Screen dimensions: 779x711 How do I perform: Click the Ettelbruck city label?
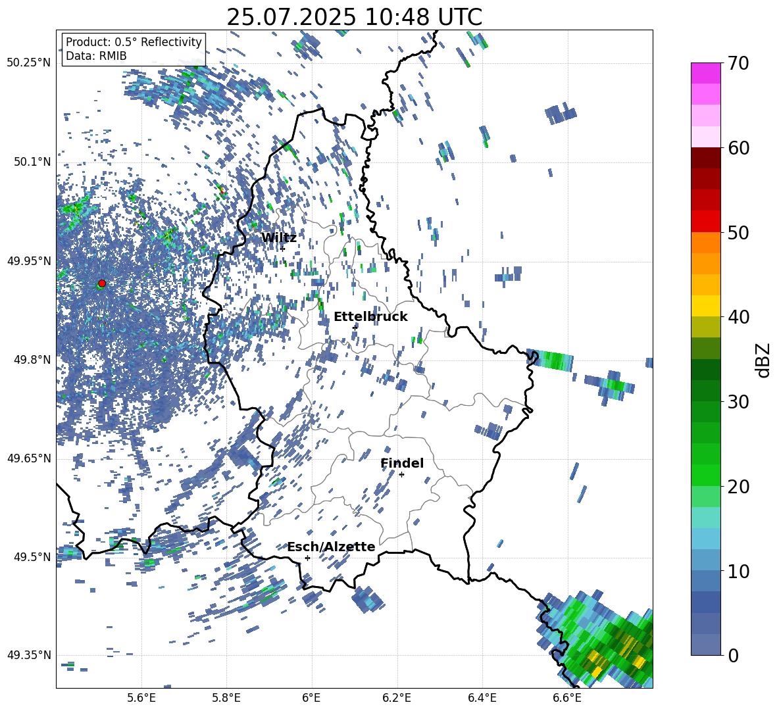(370, 317)
